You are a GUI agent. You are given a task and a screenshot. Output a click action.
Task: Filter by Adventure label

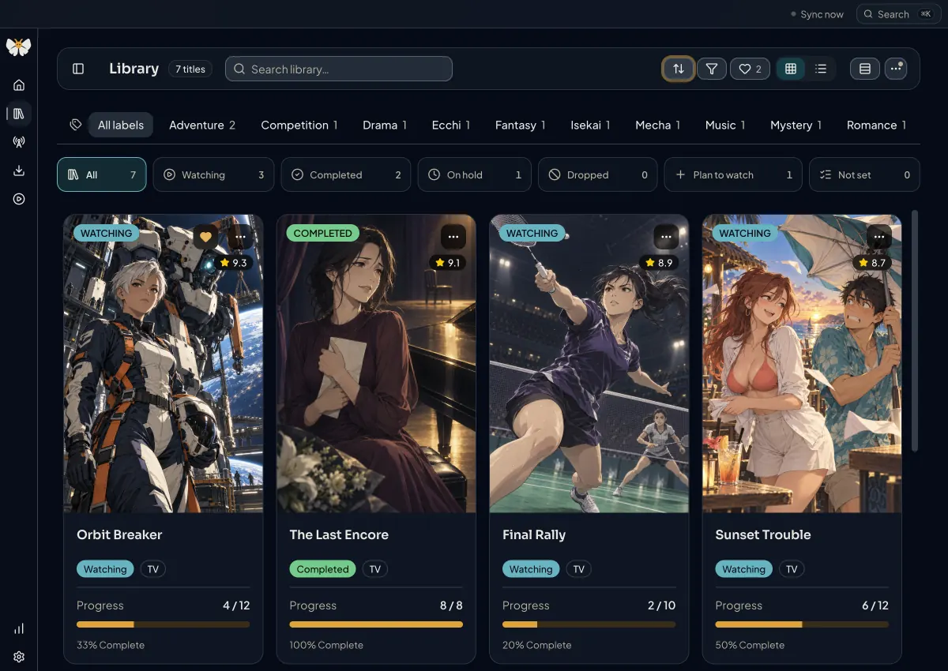[202, 125]
